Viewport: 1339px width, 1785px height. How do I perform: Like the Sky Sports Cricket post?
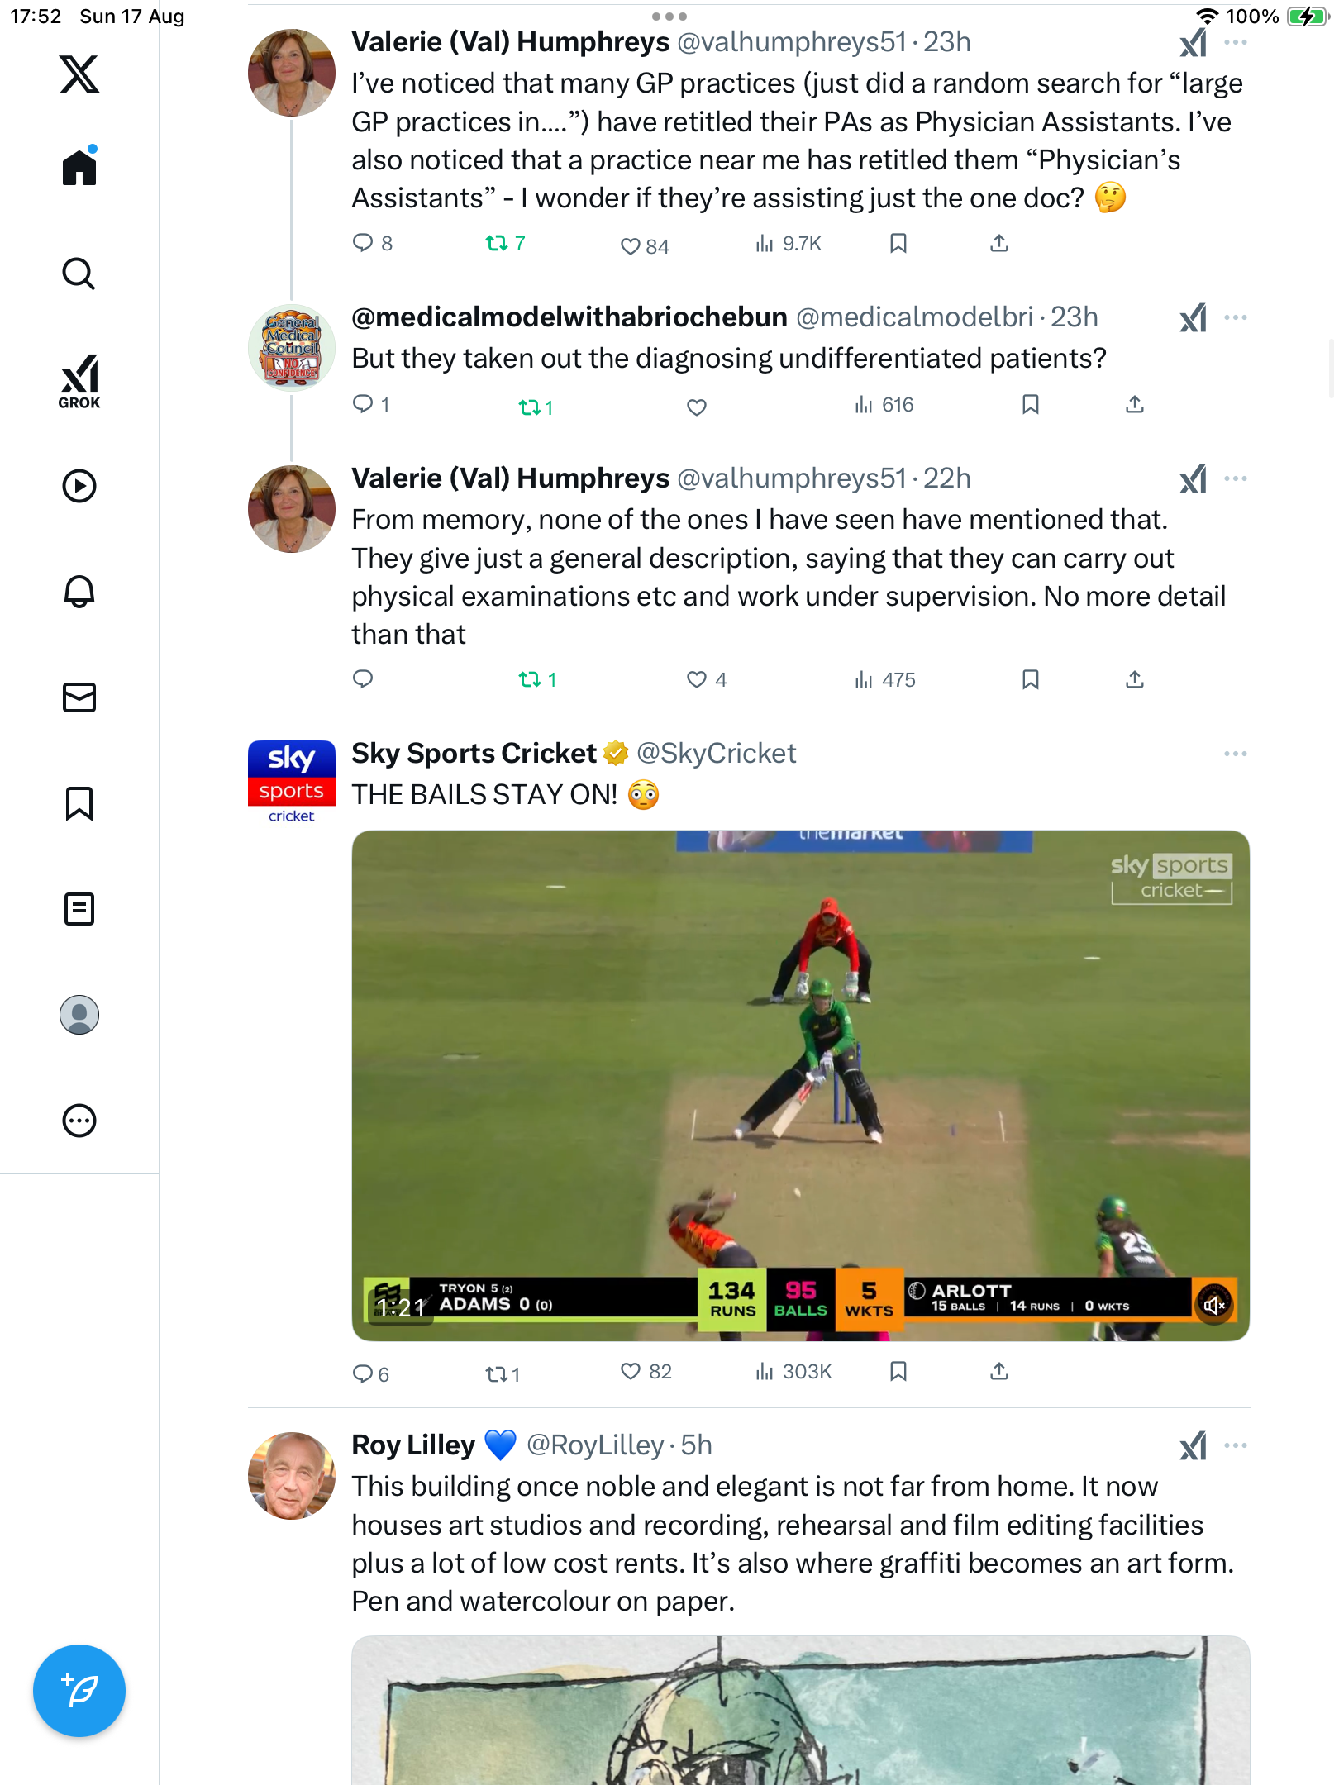tap(631, 1372)
